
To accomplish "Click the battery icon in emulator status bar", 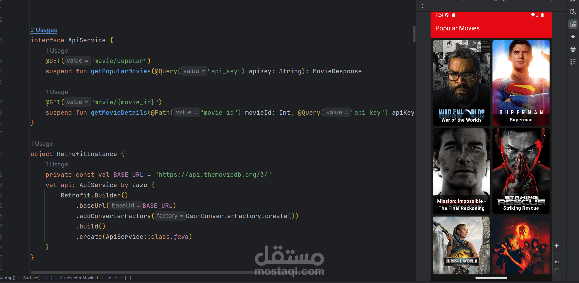I will tap(542, 15).
